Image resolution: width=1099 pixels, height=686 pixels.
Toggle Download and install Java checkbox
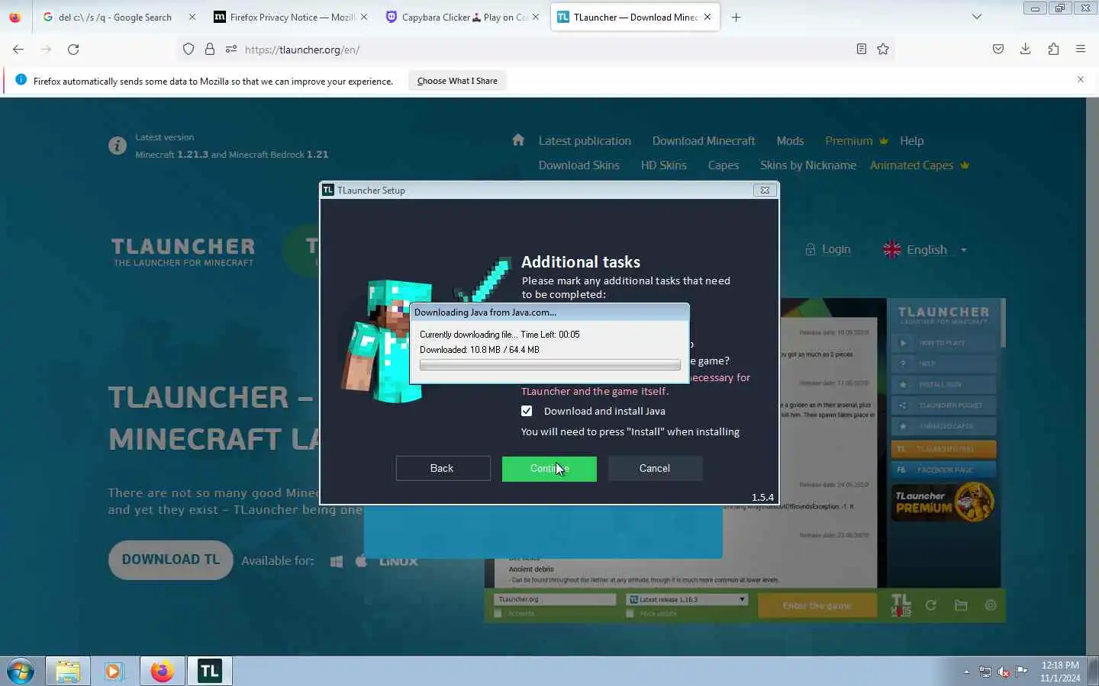[527, 411]
